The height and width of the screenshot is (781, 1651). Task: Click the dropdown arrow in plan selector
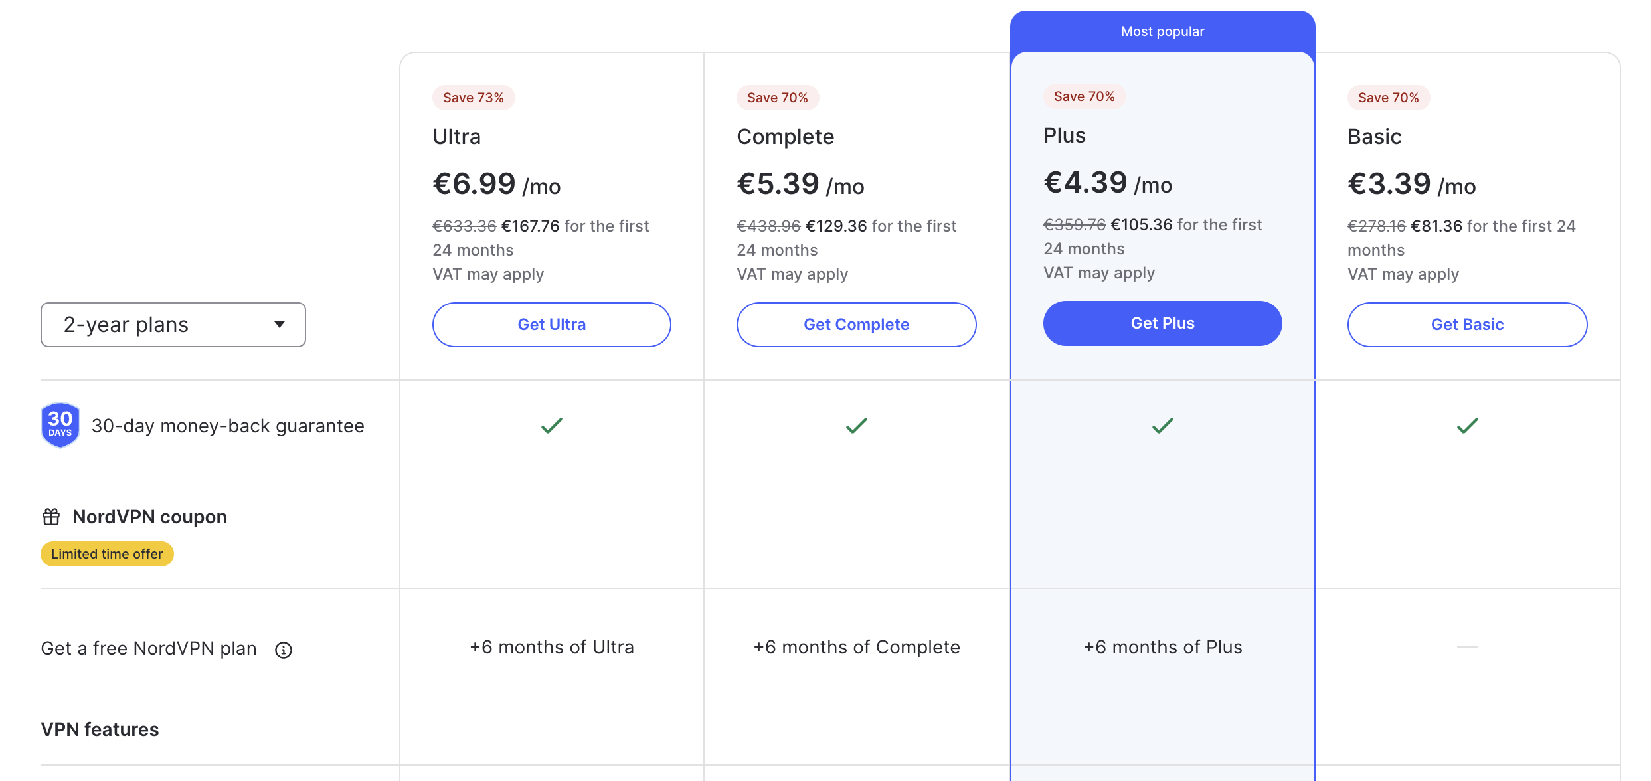pyautogui.click(x=280, y=325)
